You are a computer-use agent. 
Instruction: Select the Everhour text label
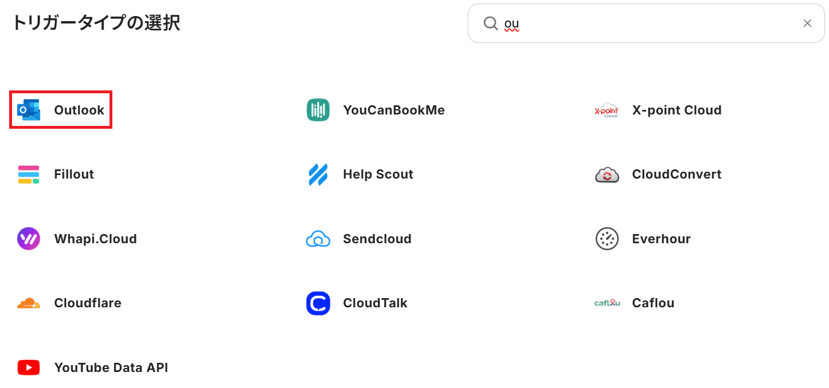click(x=661, y=239)
